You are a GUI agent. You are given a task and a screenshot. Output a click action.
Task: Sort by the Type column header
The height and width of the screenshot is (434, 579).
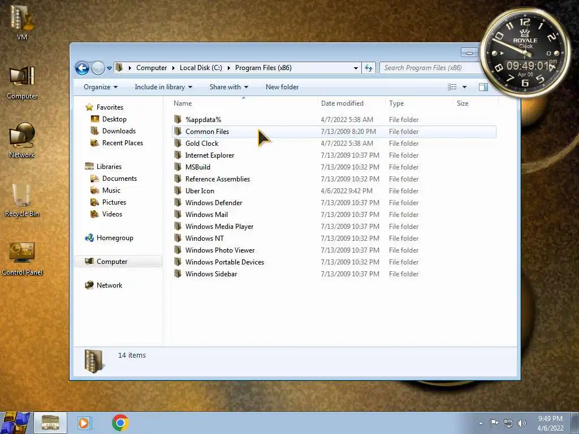(396, 104)
